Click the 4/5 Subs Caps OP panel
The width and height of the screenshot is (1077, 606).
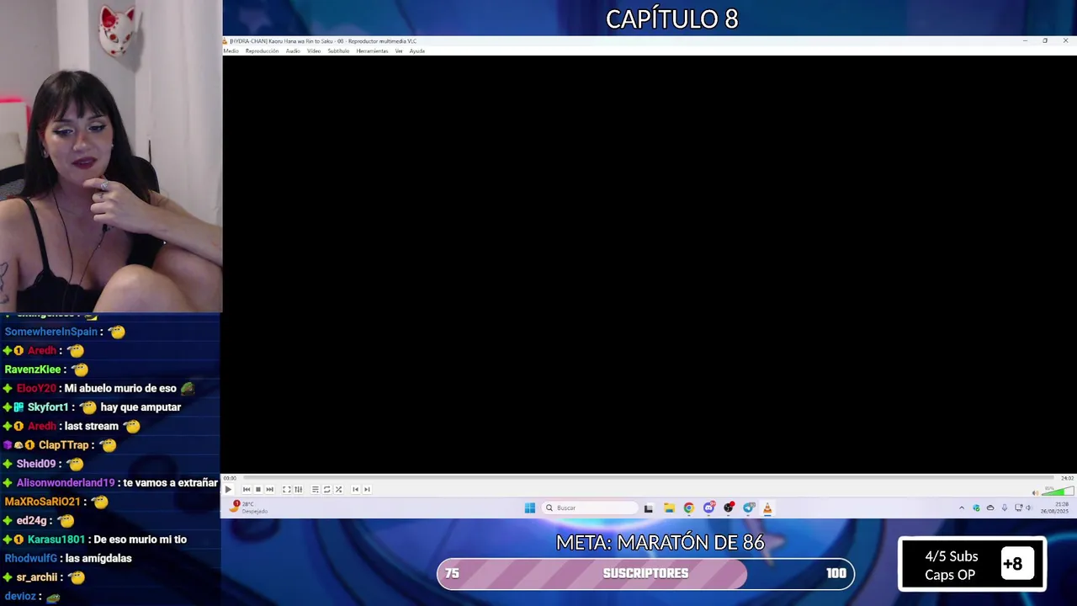tap(973, 565)
